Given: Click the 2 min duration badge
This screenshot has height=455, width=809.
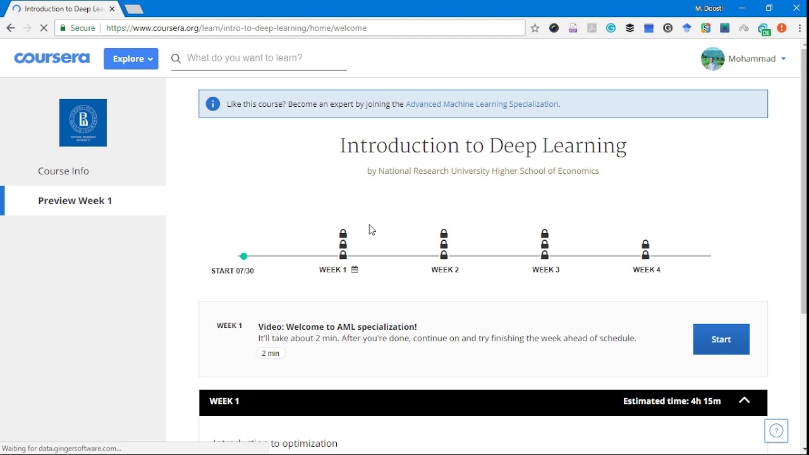Looking at the screenshot, I should [271, 353].
